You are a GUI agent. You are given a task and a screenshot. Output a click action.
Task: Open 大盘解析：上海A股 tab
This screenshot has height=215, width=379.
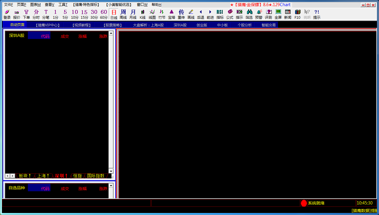click(x=148, y=25)
